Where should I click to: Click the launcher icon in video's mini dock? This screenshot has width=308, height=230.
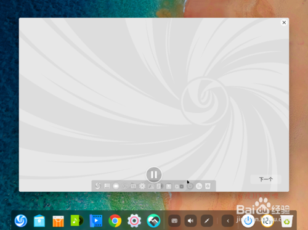98,186
